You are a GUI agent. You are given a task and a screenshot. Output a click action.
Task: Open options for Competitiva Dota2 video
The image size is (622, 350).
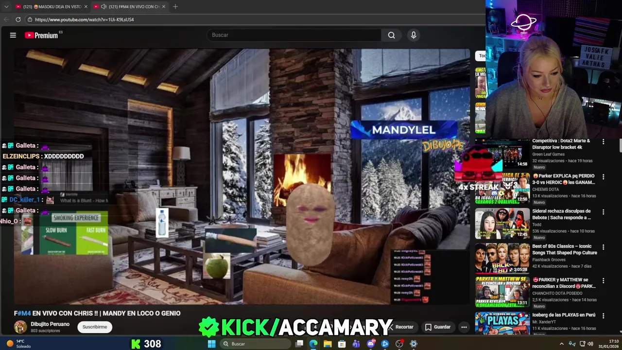pos(603,141)
